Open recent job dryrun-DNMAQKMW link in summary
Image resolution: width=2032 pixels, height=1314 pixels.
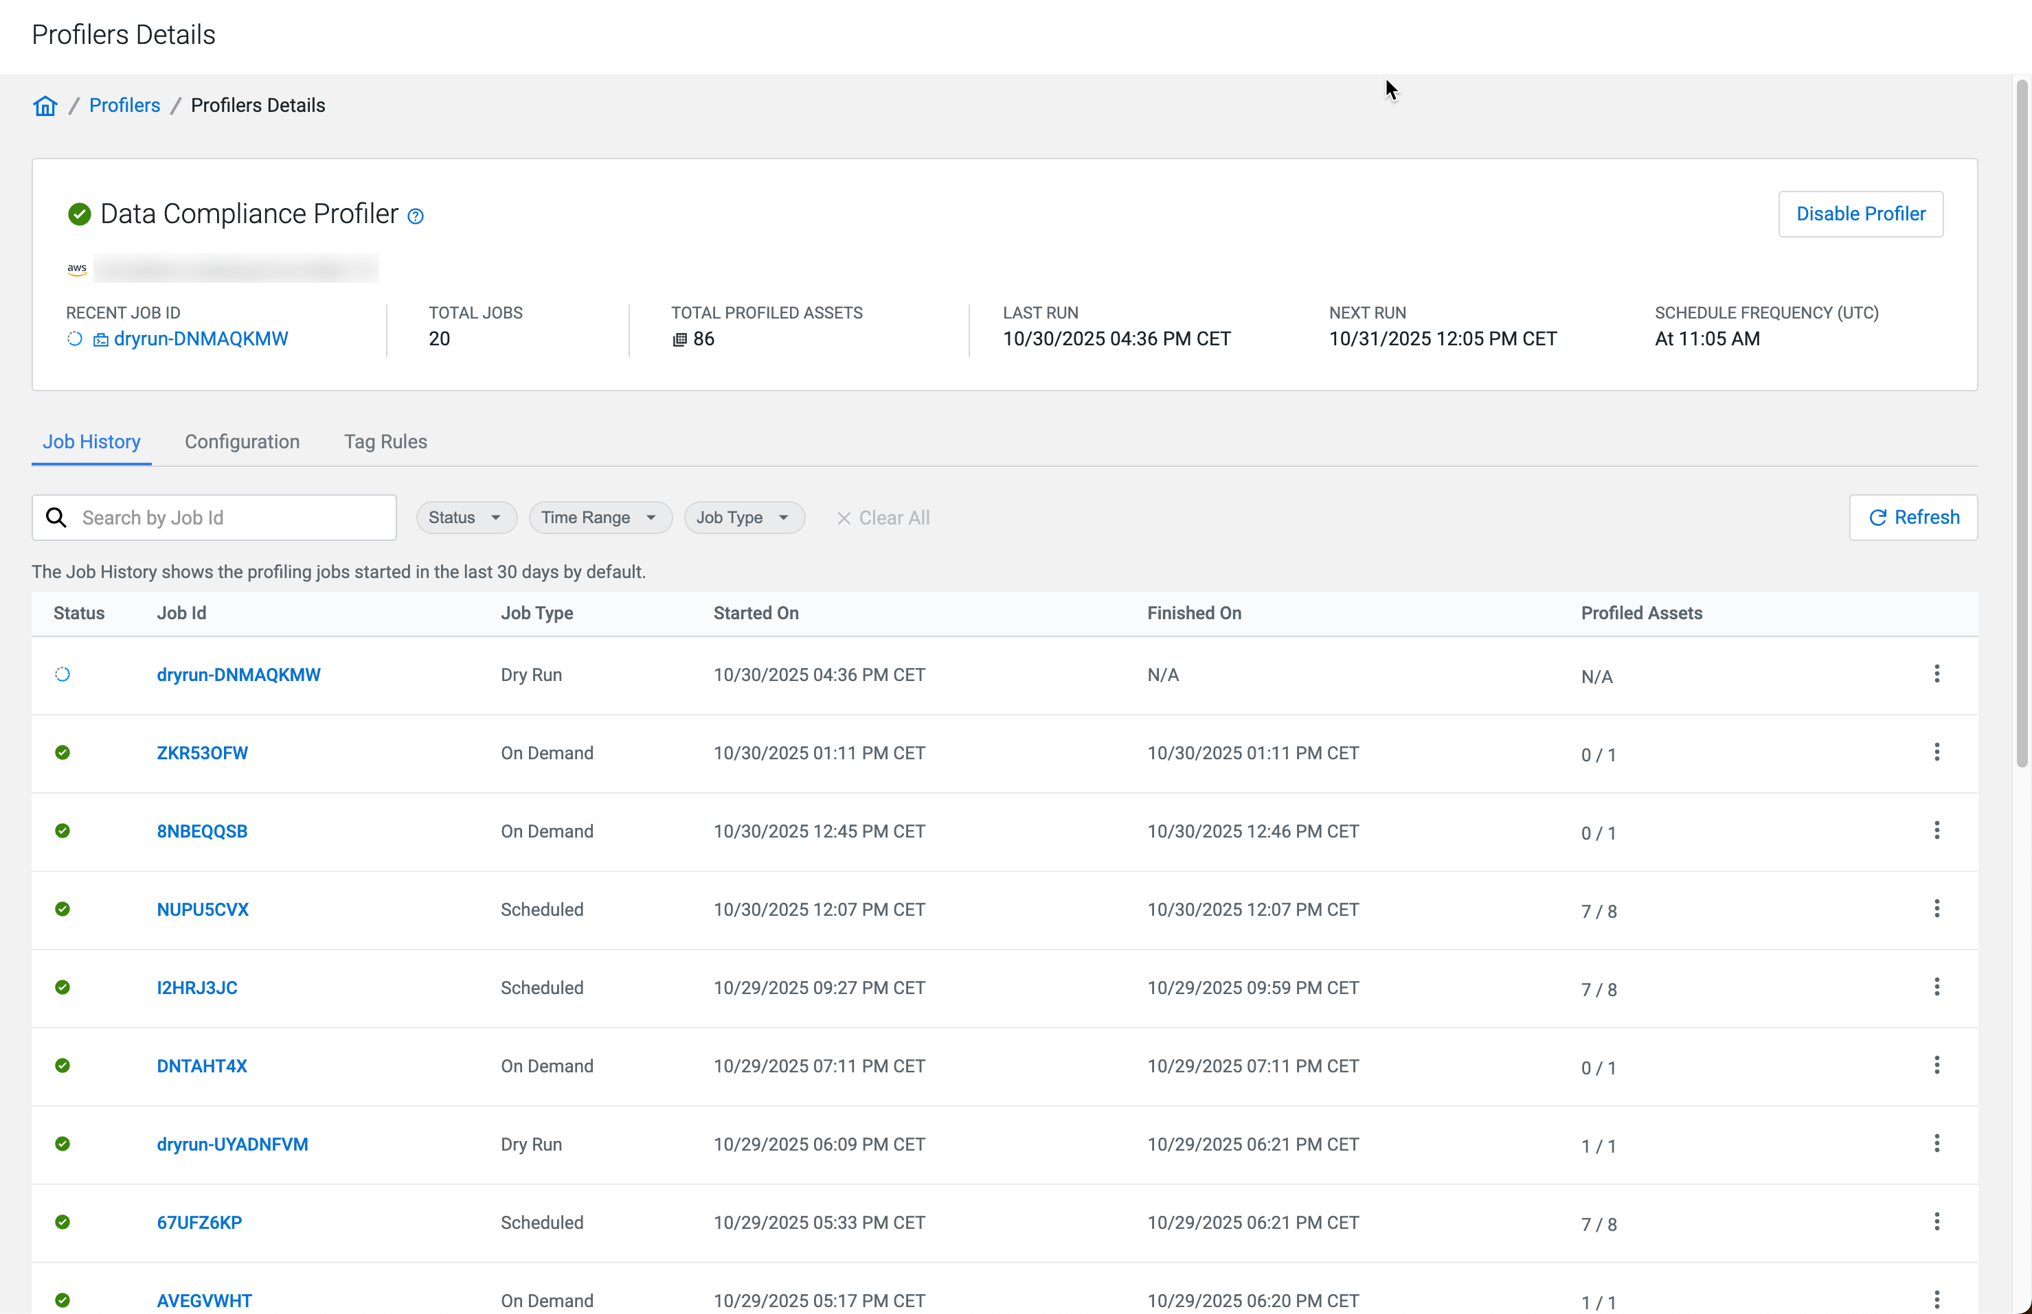[201, 338]
